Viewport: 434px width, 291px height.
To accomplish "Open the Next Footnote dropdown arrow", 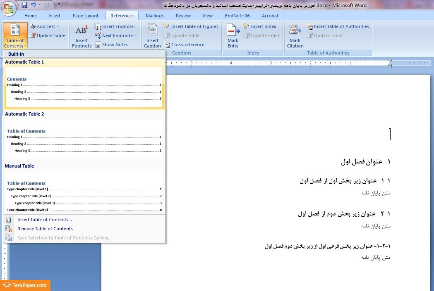I will (x=136, y=35).
